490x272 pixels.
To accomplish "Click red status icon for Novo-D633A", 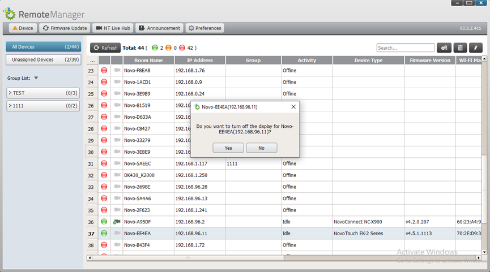I will pos(104,117).
